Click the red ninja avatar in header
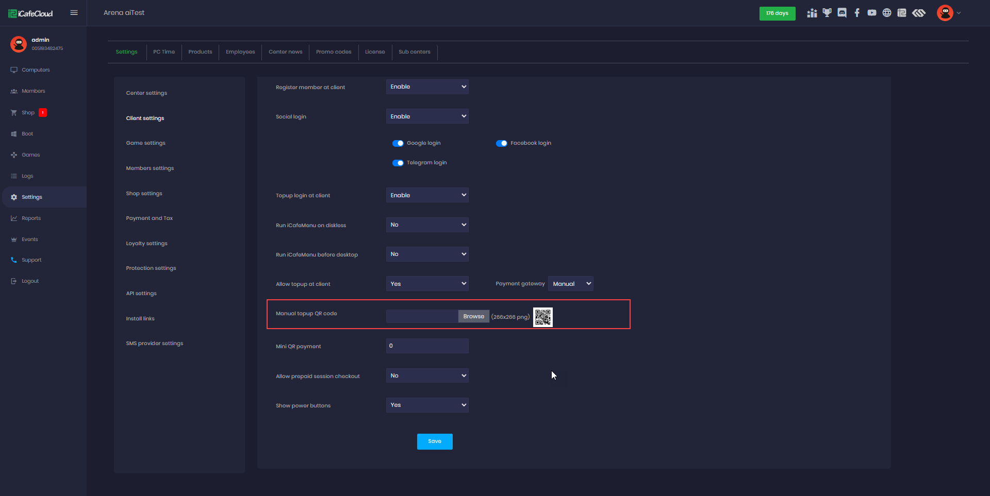The height and width of the screenshot is (496, 990). point(945,13)
